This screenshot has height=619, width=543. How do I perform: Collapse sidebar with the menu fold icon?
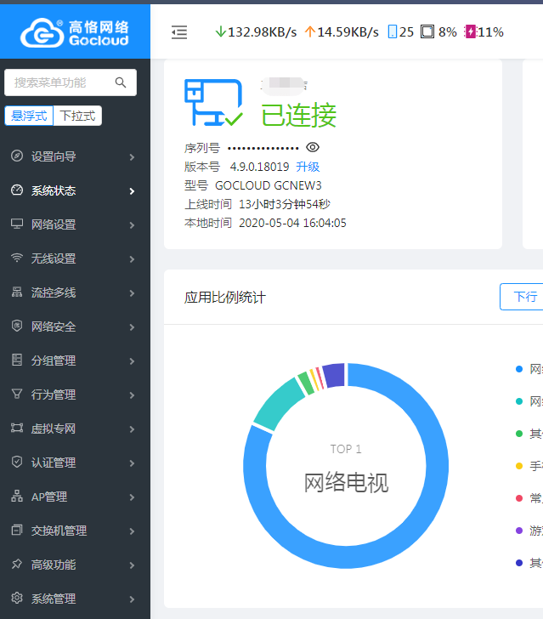179,32
